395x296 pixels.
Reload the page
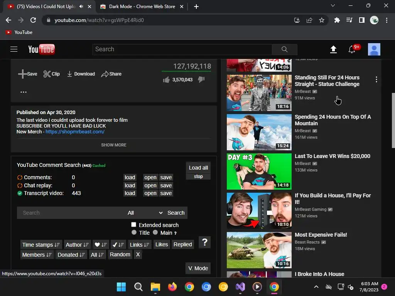point(33,20)
